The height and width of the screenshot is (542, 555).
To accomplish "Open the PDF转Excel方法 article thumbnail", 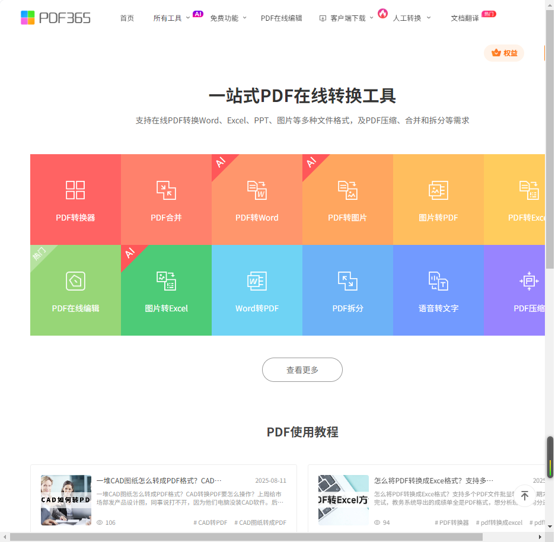I will coord(343,500).
